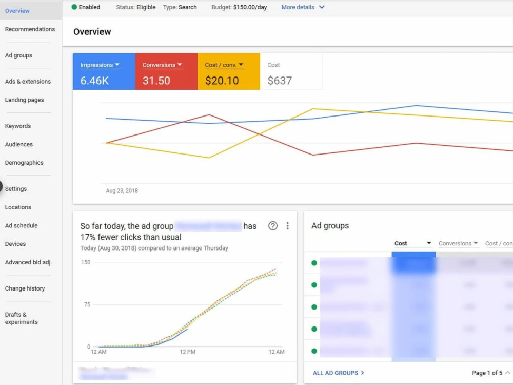Screen dimensions: 513x385
Task: Open Change history in the sidebar
Action: pyautogui.click(x=25, y=288)
